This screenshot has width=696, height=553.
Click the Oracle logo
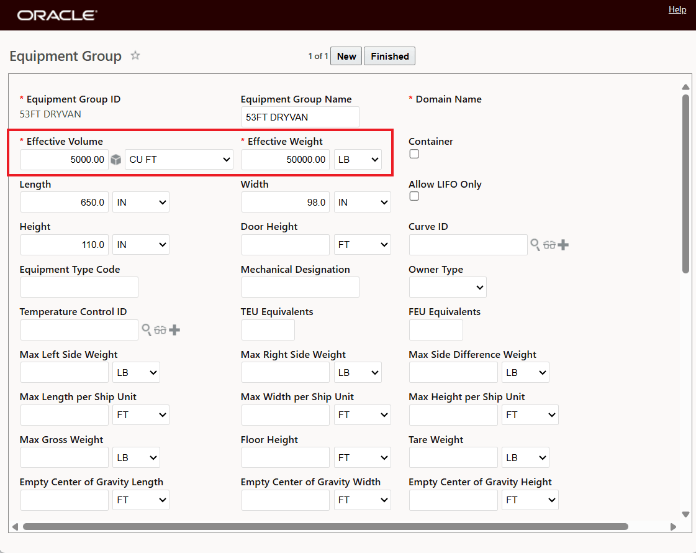(x=57, y=15)
